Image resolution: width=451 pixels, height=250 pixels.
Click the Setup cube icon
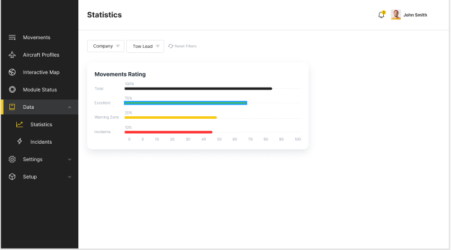point(12,177)
